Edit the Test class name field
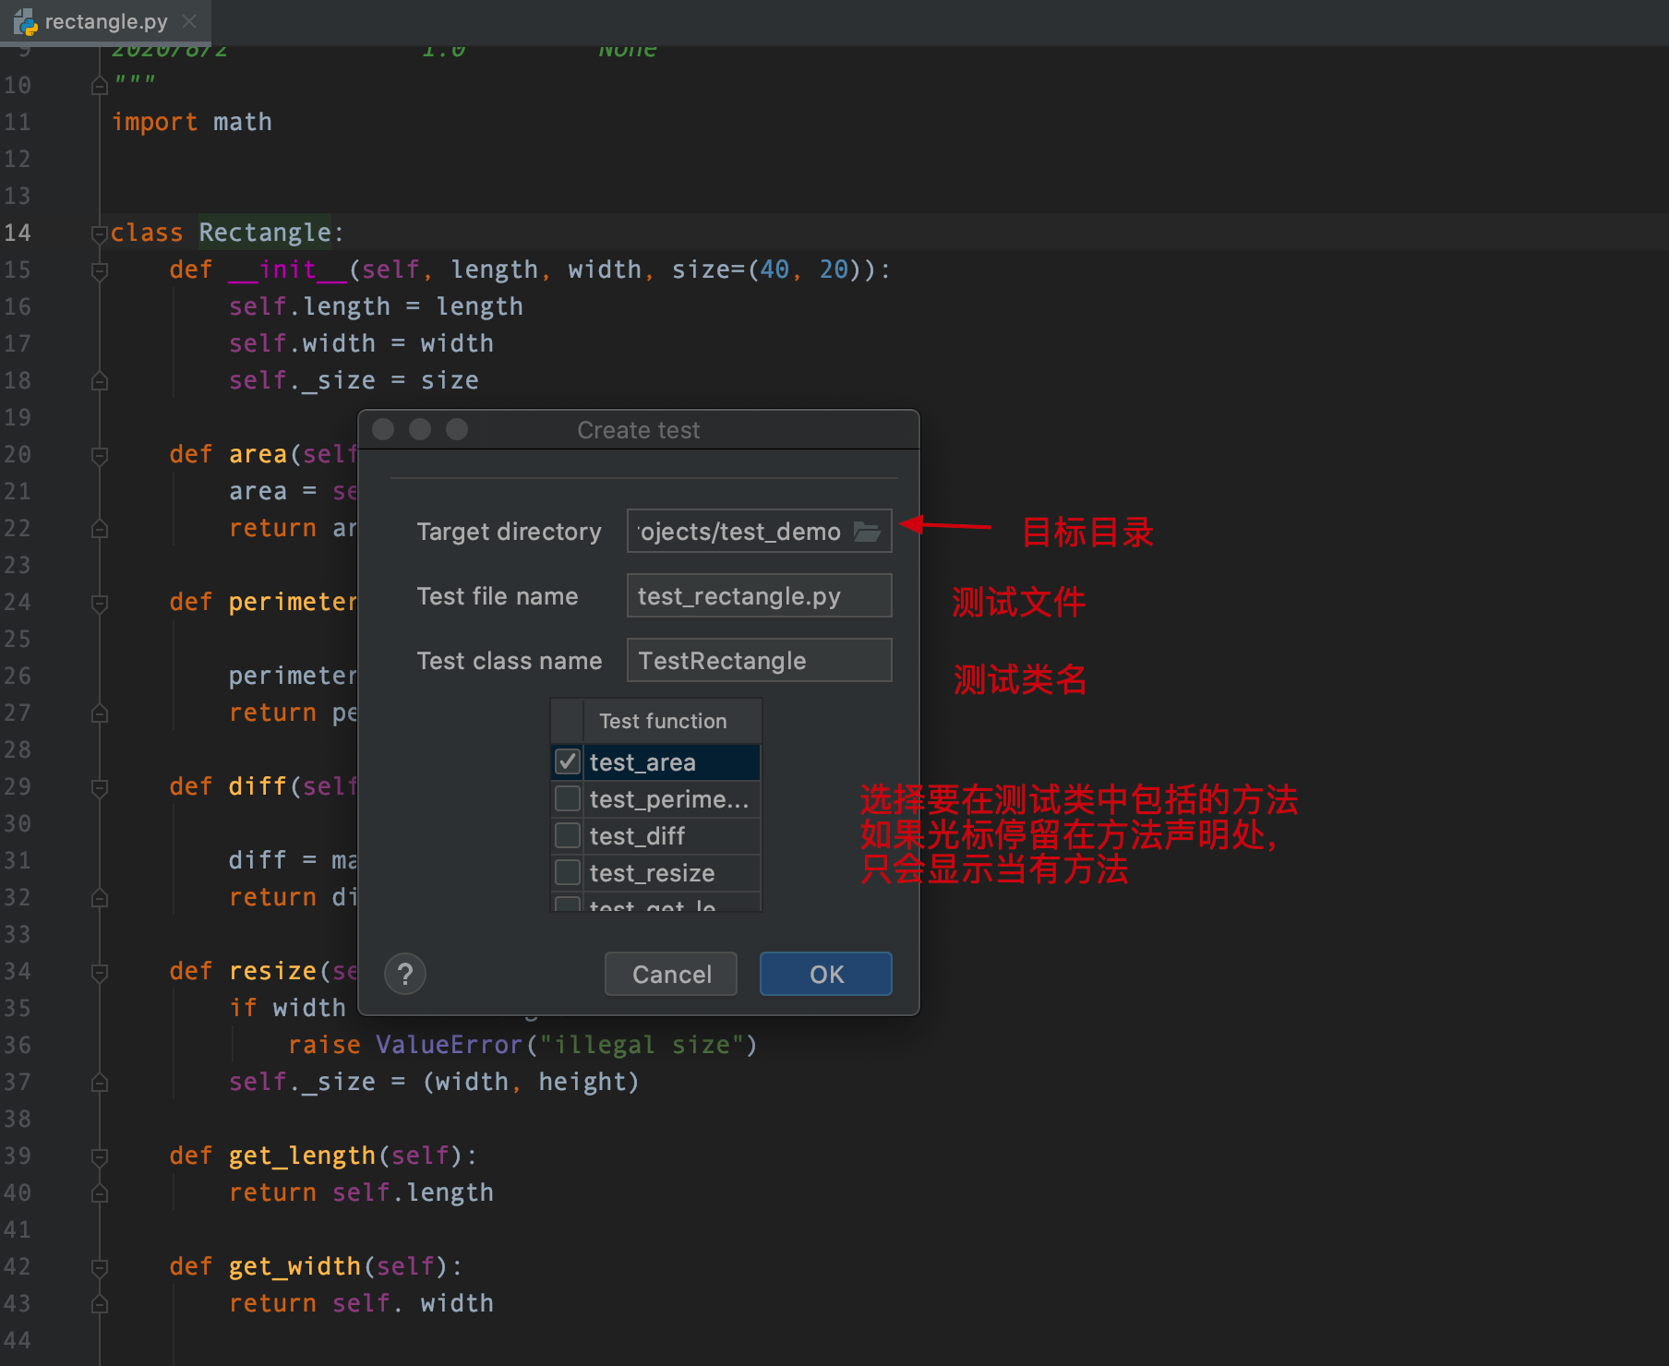The width and height of the screenshot is (1669, 1366). point(759,660)
